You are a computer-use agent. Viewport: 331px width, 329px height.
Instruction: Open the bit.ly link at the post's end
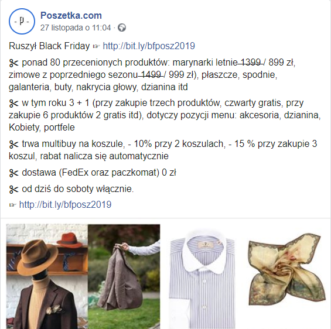[x=65, y=204]
